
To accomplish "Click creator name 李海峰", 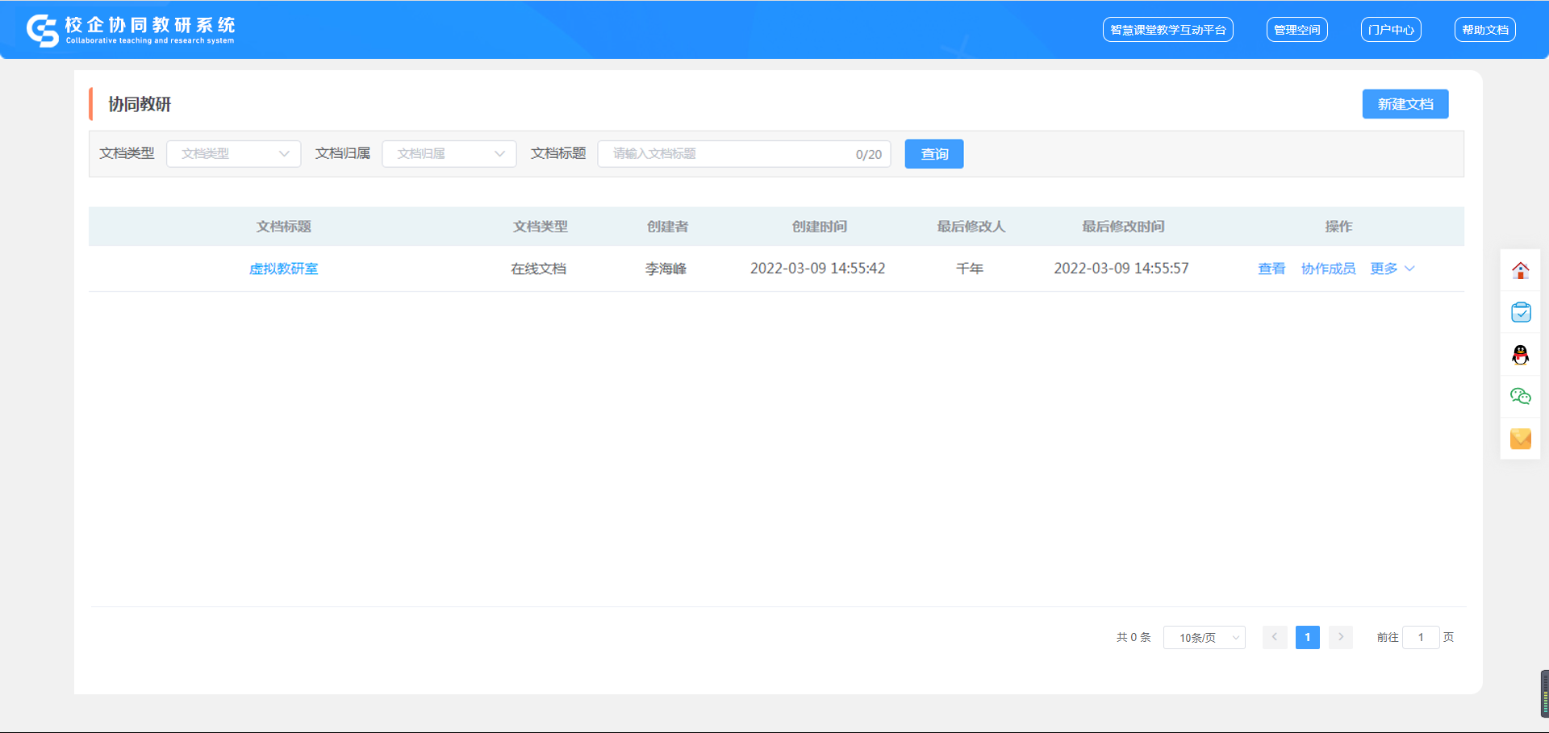I will pyautogui.click(x=666, y=269).
